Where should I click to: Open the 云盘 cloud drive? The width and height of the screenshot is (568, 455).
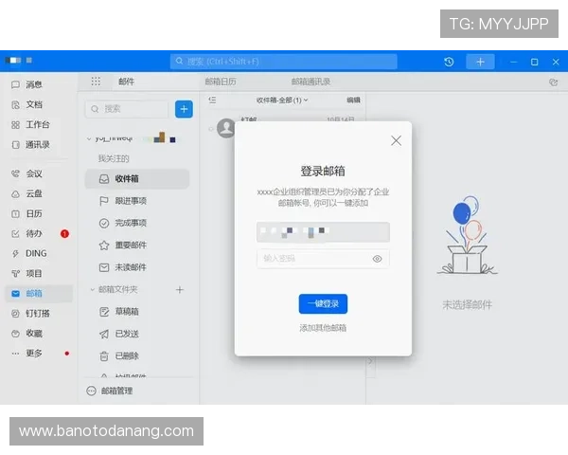(x=27, y=193)
